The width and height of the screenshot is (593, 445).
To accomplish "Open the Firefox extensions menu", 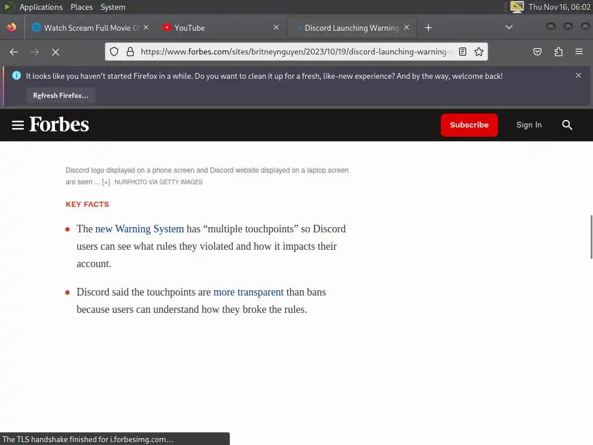I will coord(558,52).
